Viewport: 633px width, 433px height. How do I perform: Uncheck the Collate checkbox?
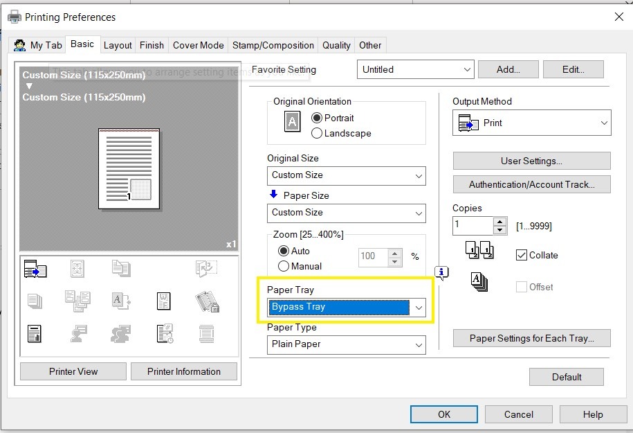[x=522, y=255]
